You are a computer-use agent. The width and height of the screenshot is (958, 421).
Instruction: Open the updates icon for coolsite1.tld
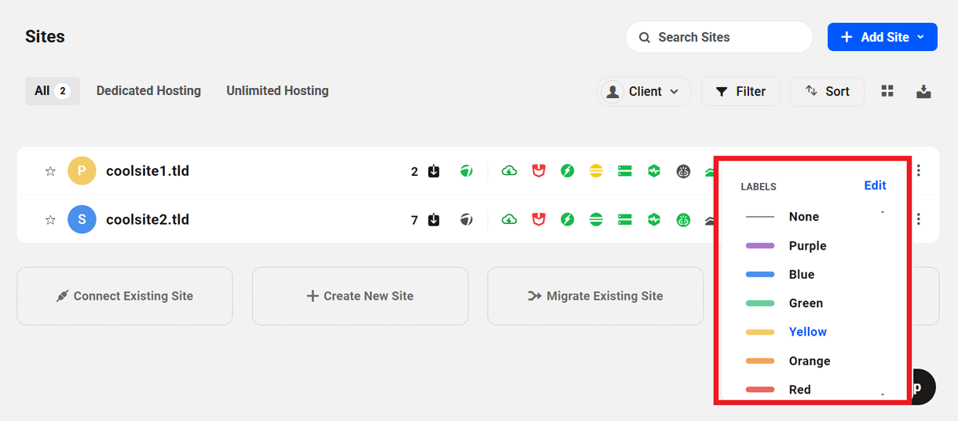[433, 171]
